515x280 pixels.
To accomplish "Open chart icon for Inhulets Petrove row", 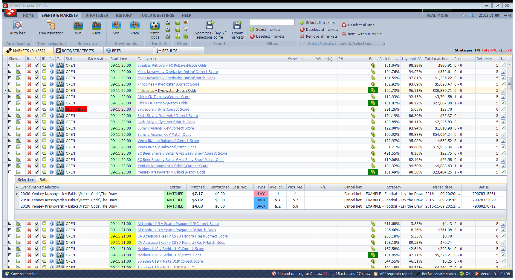I will click(503, 65).
